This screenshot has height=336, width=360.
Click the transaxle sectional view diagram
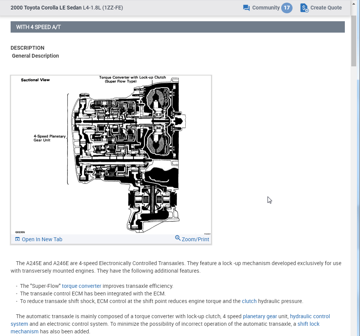coord(111,155)
